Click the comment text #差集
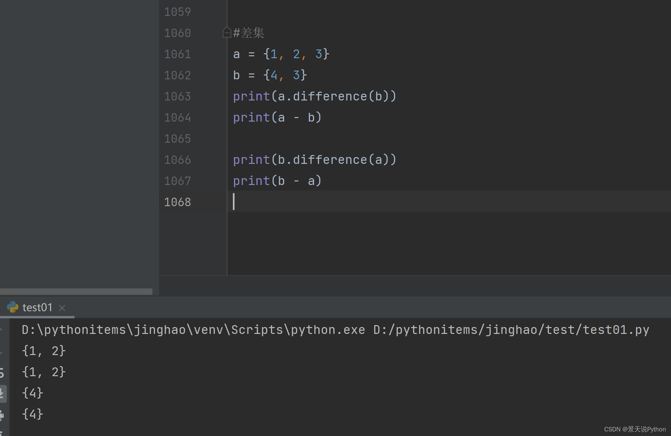This screenshot has height=436, width=671. click(x=248, y=33)
